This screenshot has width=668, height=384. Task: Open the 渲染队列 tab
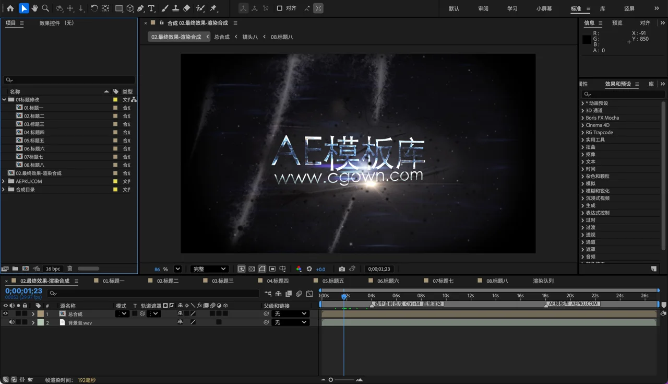[543, 281]
